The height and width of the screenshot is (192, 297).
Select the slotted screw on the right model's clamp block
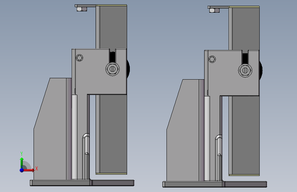click(x=245, y=70)
